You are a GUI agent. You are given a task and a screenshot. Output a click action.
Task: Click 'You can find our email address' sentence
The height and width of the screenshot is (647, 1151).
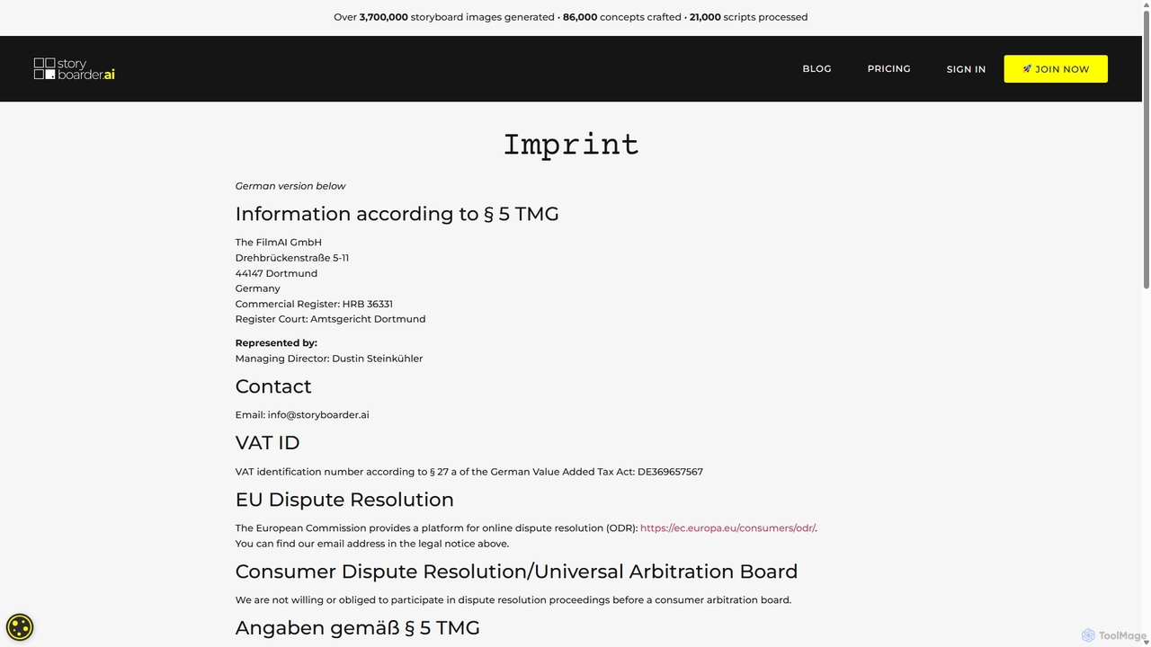pos(372,544)
